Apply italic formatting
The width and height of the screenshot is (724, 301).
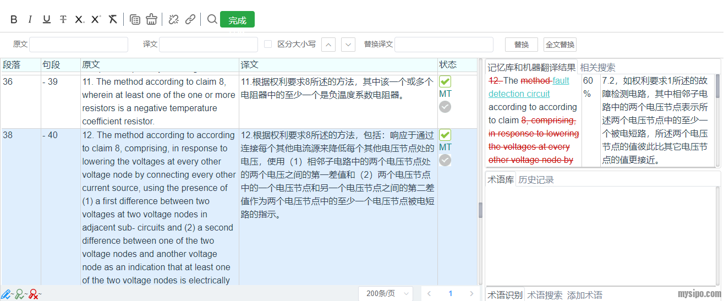[30, 20]
